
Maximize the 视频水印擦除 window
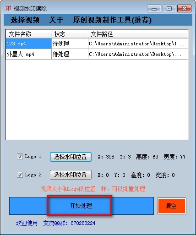[x=169, y=8]
